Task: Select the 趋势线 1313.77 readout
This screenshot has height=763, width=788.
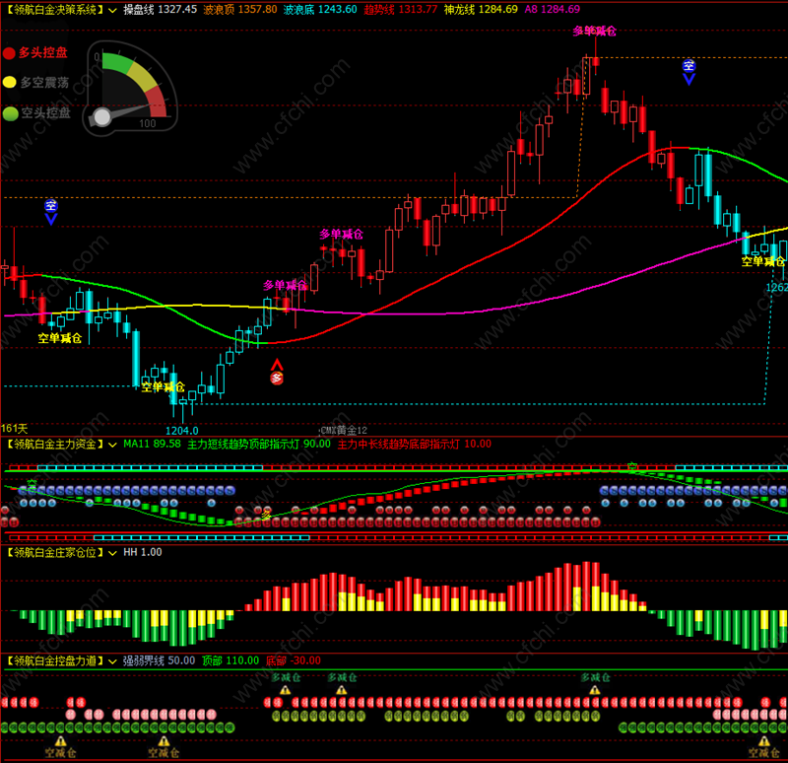Action: click(401, 10)
